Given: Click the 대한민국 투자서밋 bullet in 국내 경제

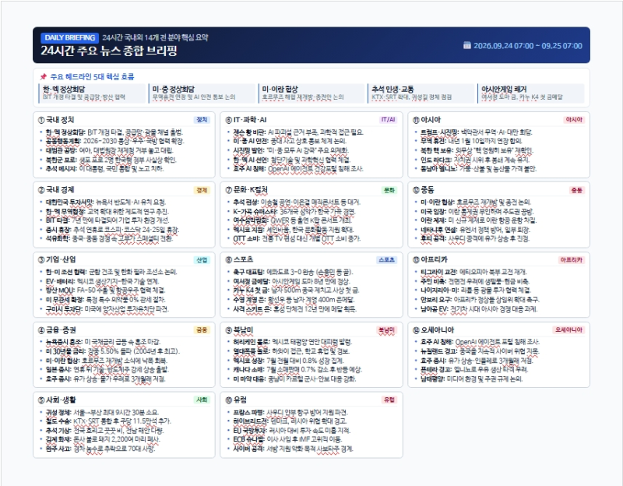Looking at the screenshot, I should pos(106,202).
